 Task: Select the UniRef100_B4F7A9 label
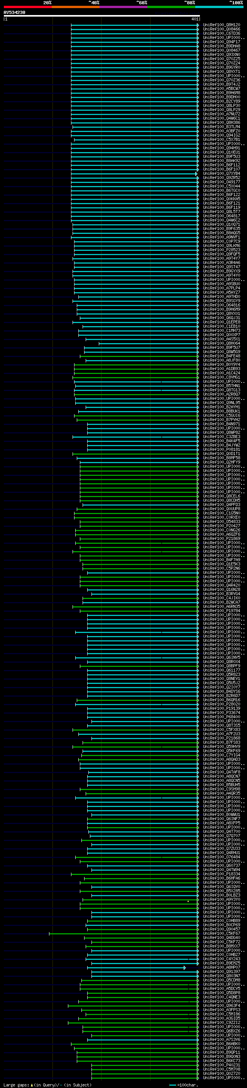tap(221, 560)
